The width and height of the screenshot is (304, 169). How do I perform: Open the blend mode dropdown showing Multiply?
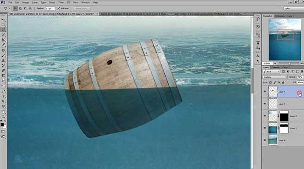coord(275,77)
